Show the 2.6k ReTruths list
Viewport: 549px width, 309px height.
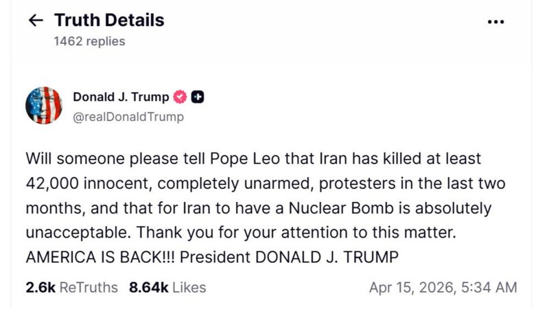(71, 286)
